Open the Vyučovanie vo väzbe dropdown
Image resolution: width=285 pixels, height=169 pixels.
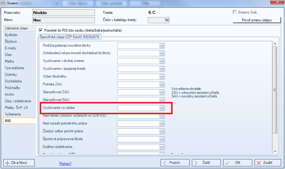click(x=162, y=108)
